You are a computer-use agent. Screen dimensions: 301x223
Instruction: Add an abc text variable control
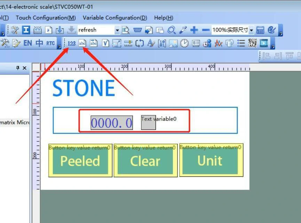pyautogui.click(x=82, y=43)
